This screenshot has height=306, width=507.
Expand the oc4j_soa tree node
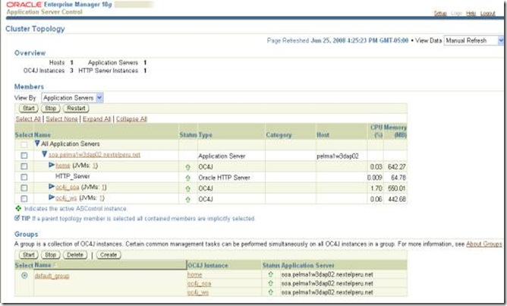[52, 187]
